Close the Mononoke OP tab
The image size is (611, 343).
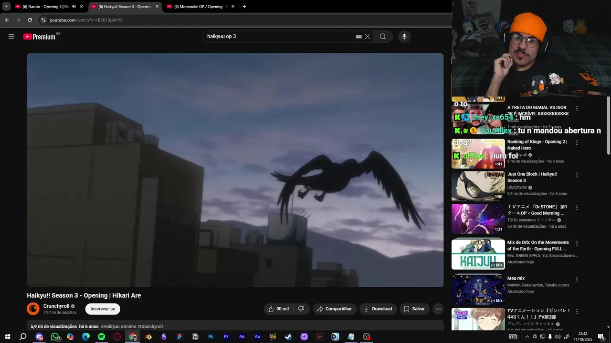point(232,7)
